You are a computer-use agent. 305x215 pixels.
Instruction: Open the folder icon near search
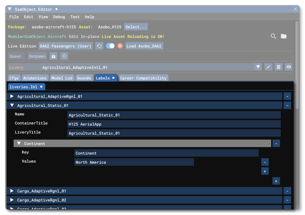click(284, 36)
